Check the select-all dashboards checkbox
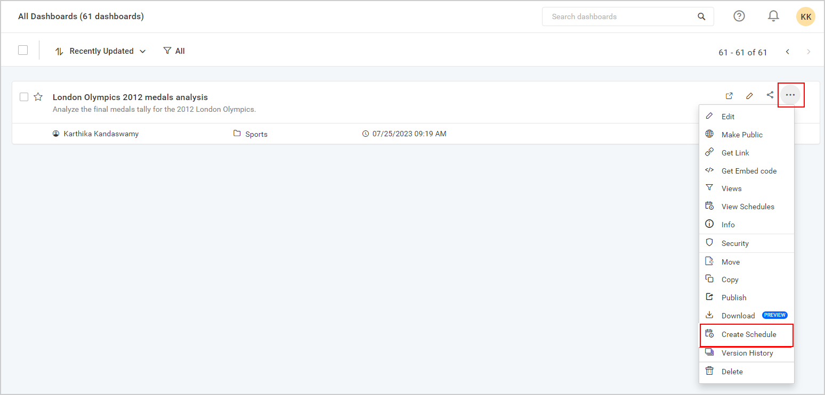The image size is (825, 395). coord(23,50)
